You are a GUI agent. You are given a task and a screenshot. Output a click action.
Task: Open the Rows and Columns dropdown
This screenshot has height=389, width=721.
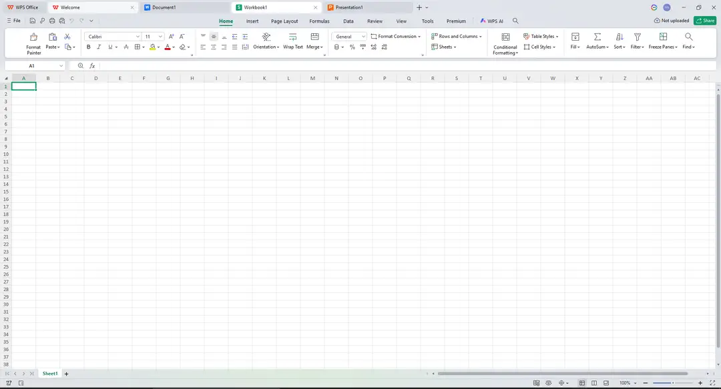(456, 36)
